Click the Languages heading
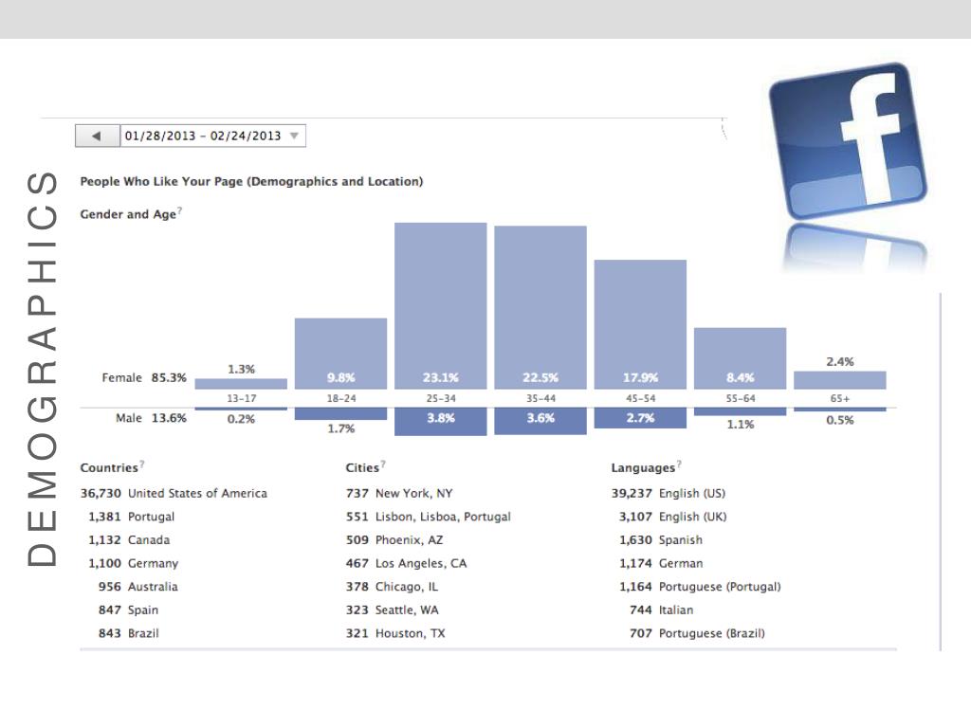This screenshot has height=728, width=971. coord(643,468)
